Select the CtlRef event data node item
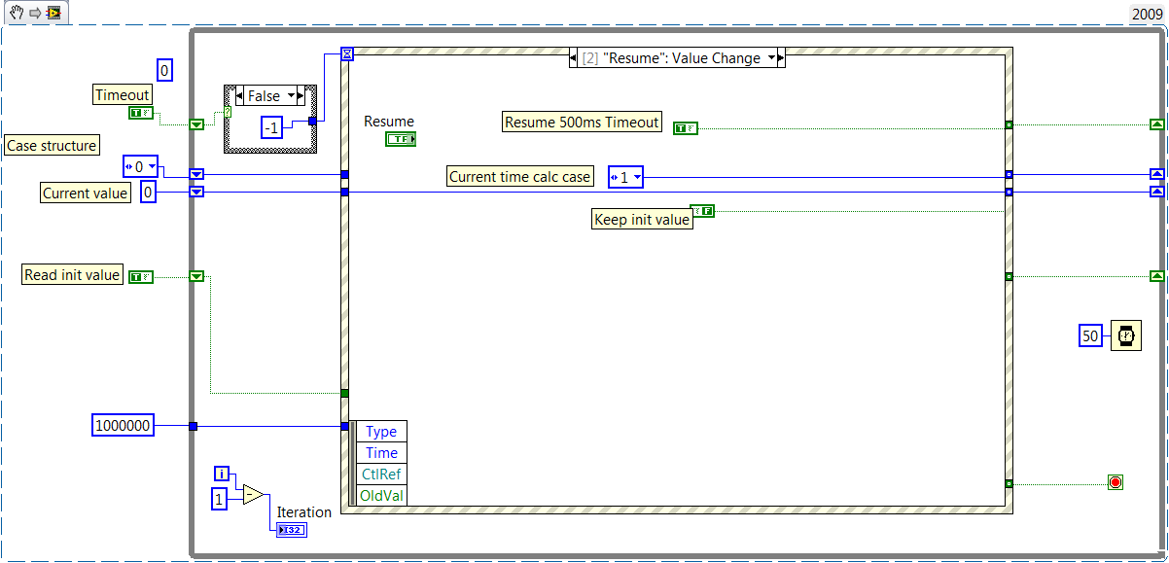This screenshot has height=563, width=1169. coord(381,475)
